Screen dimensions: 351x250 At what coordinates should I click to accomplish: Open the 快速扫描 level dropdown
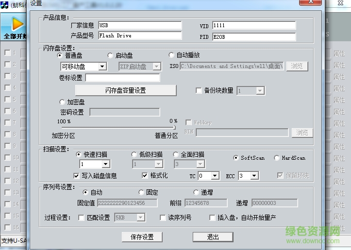[x=106, y=164]
